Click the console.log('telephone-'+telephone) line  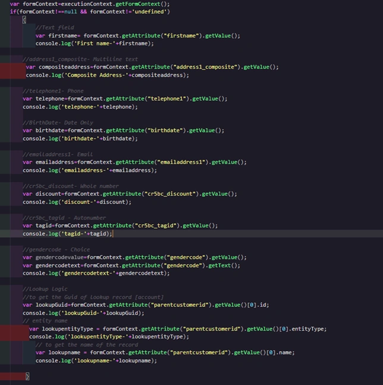pyautogui.click(x=80, y=107)
